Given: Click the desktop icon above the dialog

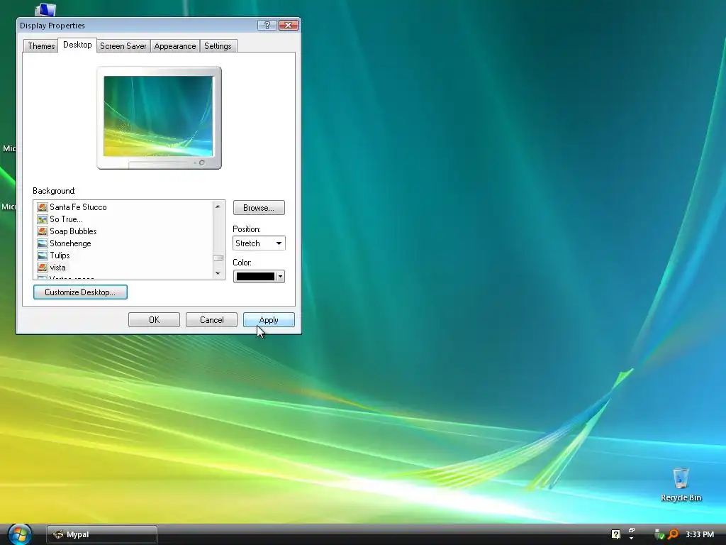Looking at the screenshot, I should [45, 10].
